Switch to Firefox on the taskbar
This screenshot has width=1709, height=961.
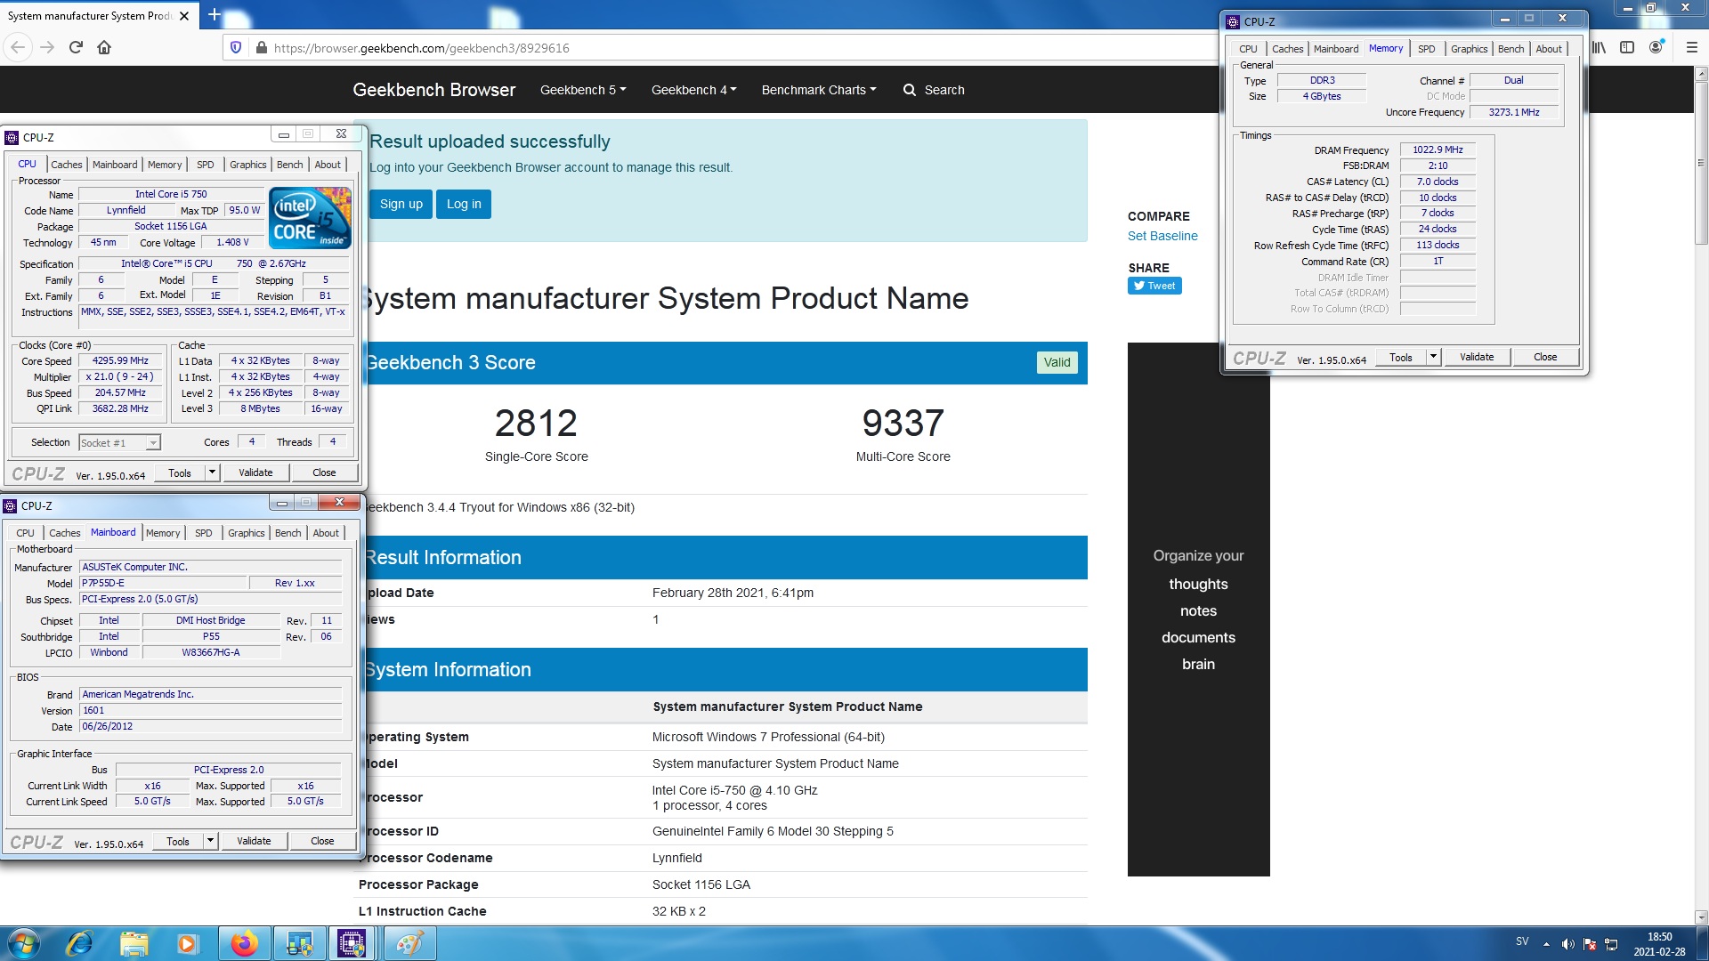pos(244,943)
